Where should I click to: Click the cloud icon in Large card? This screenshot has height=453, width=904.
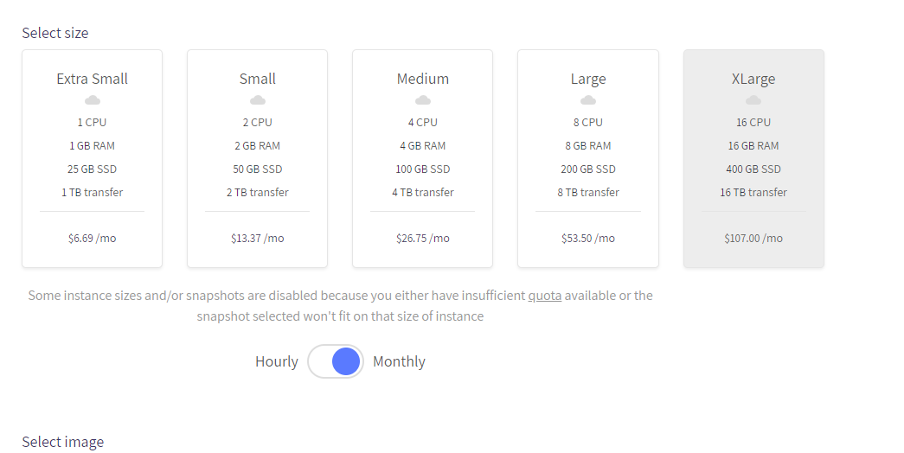(588, 100)
